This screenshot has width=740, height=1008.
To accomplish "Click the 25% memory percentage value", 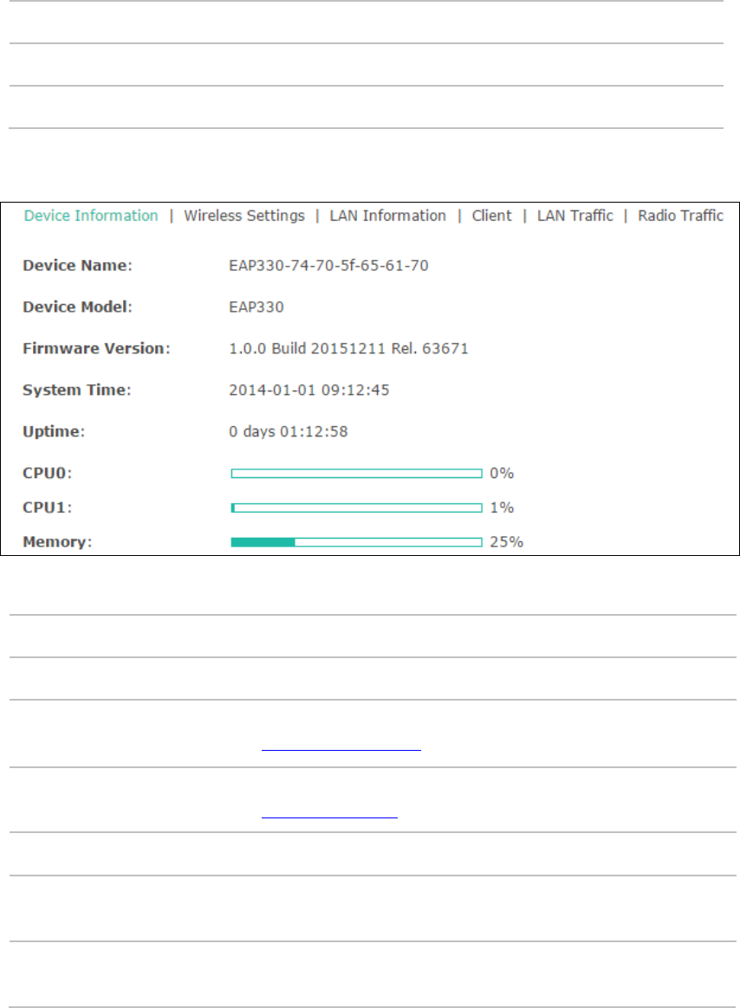I will tap(506, 542).
